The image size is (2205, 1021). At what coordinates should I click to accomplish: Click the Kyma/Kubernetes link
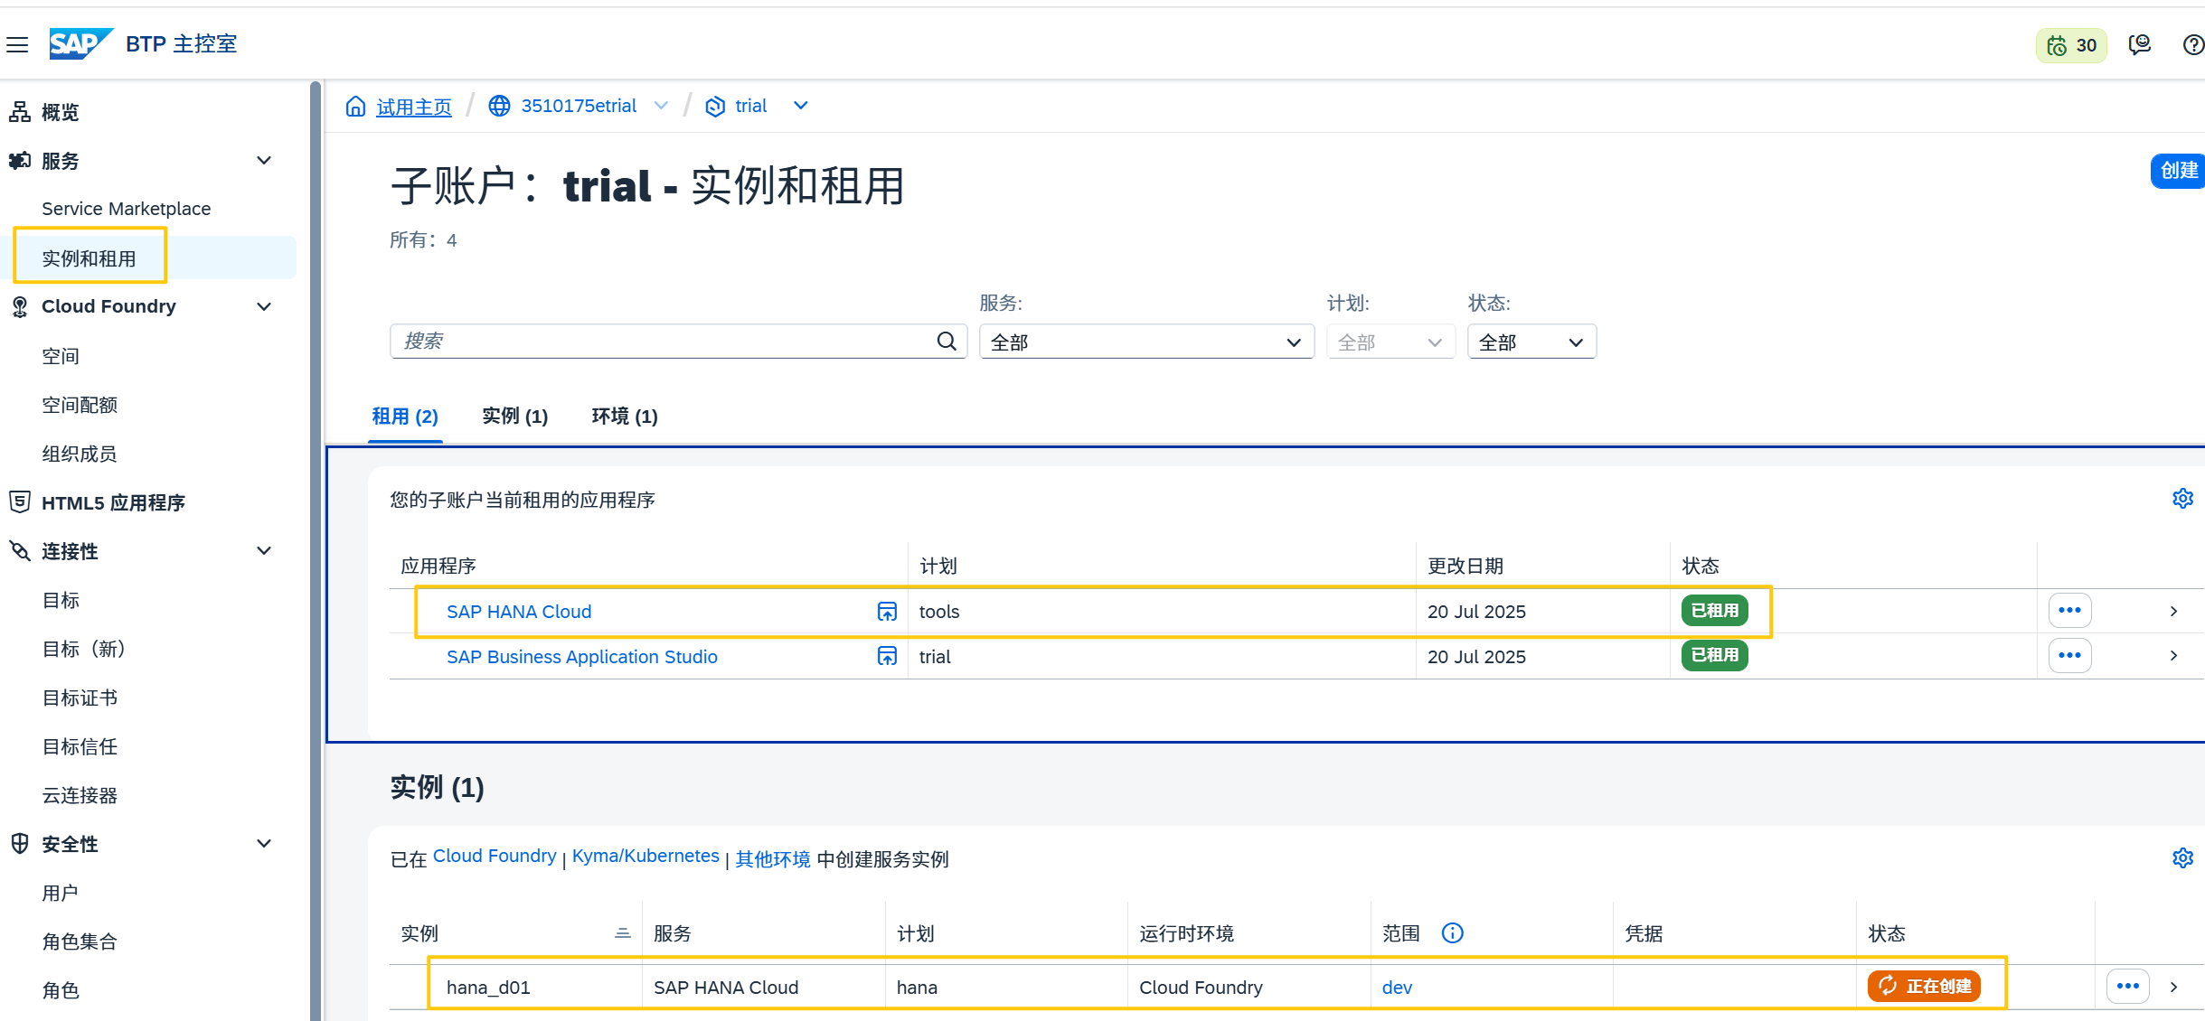(x=645, y=856)
